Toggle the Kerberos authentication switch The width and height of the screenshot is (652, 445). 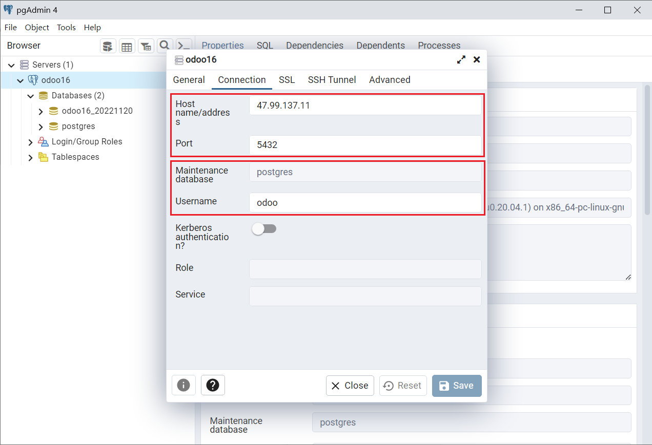264,229
